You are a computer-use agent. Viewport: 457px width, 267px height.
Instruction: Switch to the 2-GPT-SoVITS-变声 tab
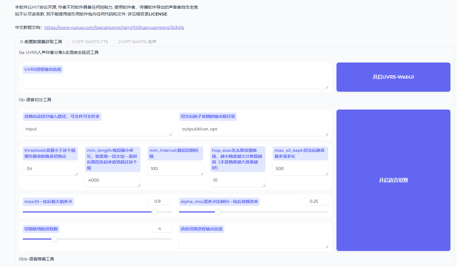pos(137,42)
